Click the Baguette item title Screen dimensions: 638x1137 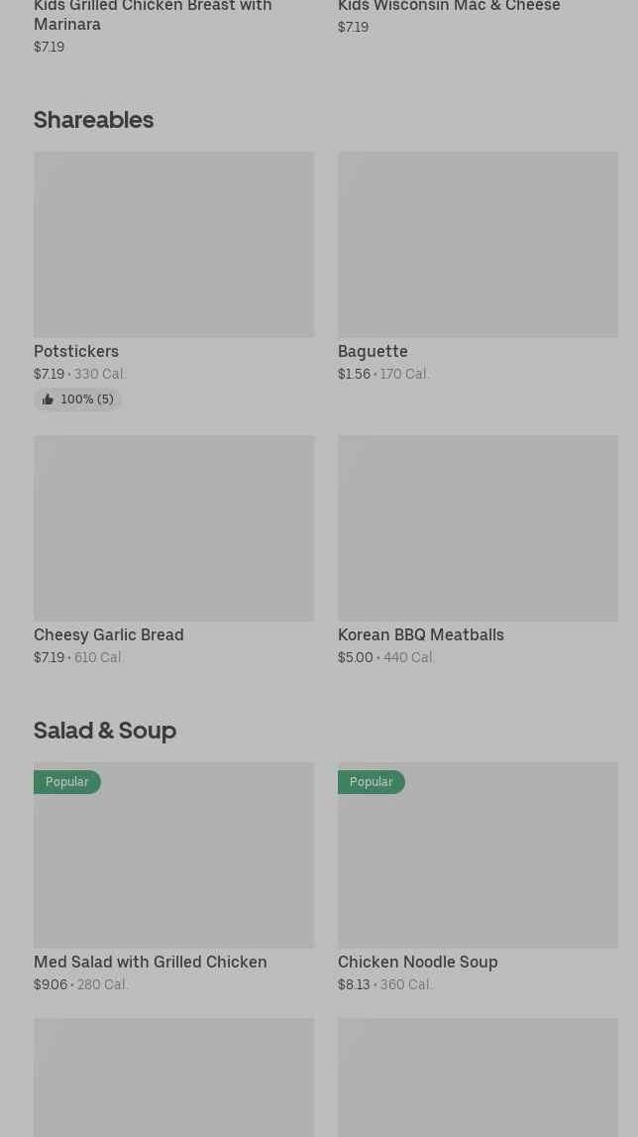[x=372, y=351]
